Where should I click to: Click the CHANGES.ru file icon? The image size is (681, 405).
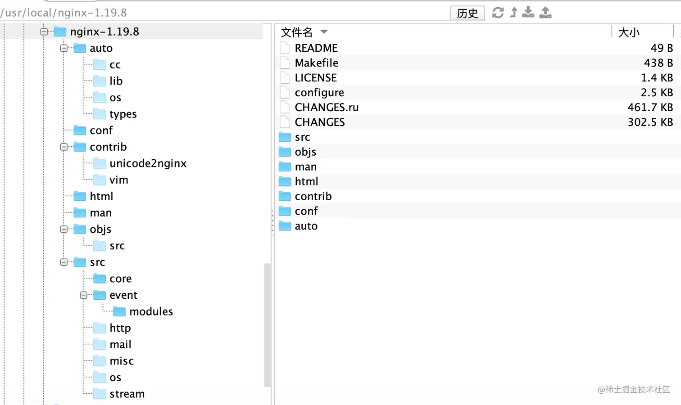(x=284, y=107)
